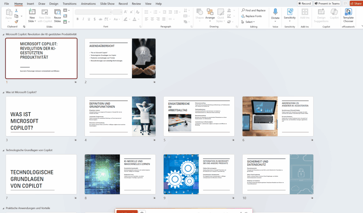
Task: Click Increase Font Size icon
Action: pyautogui.click(x=125, y=12)
